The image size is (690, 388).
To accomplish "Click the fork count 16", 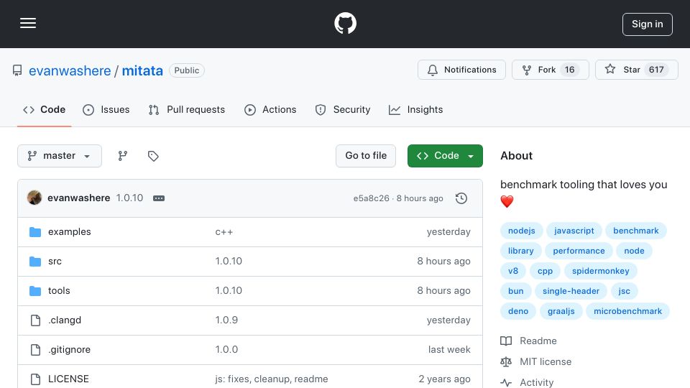I will pyautogui.click(x=569, y=70).
